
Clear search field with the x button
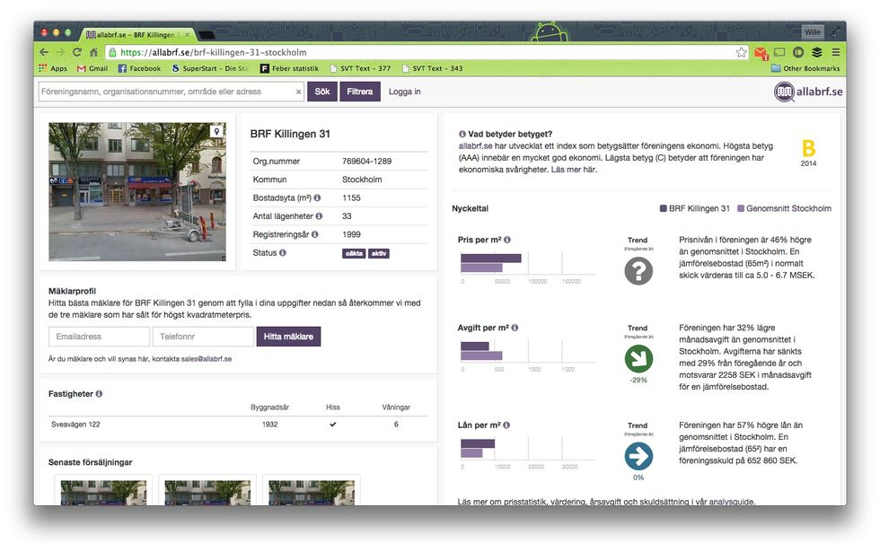[299, 92]
